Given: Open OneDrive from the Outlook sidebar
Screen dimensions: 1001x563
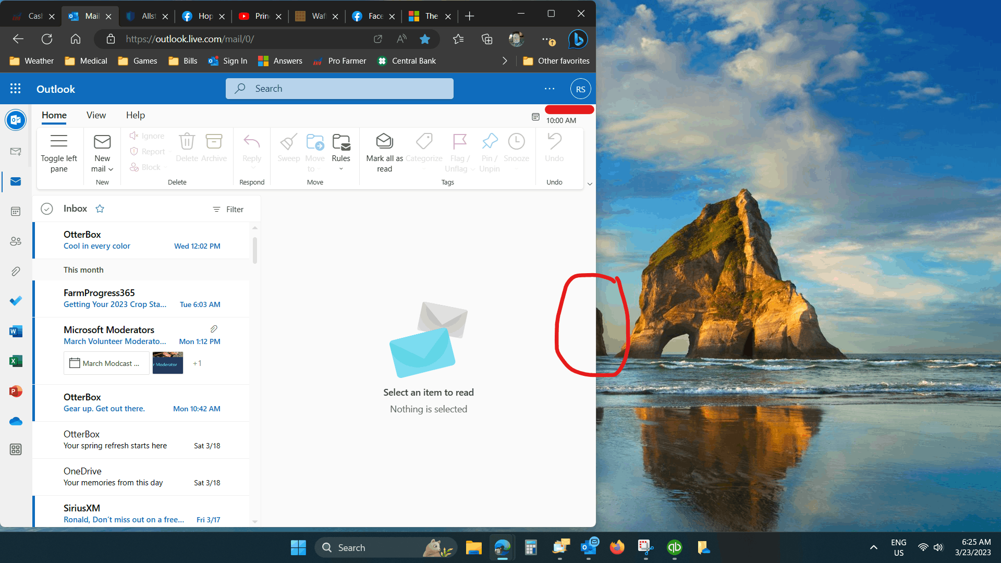Looking at the screenshot, I should [16, 421].
